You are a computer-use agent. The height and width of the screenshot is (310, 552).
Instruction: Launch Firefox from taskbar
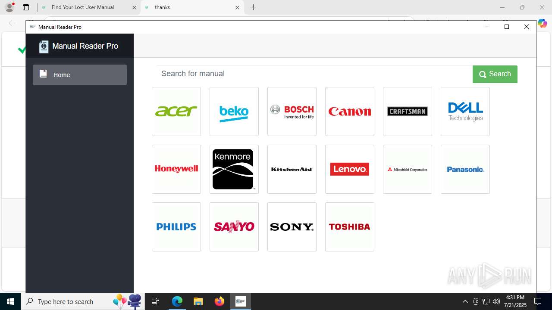(220, 301)
